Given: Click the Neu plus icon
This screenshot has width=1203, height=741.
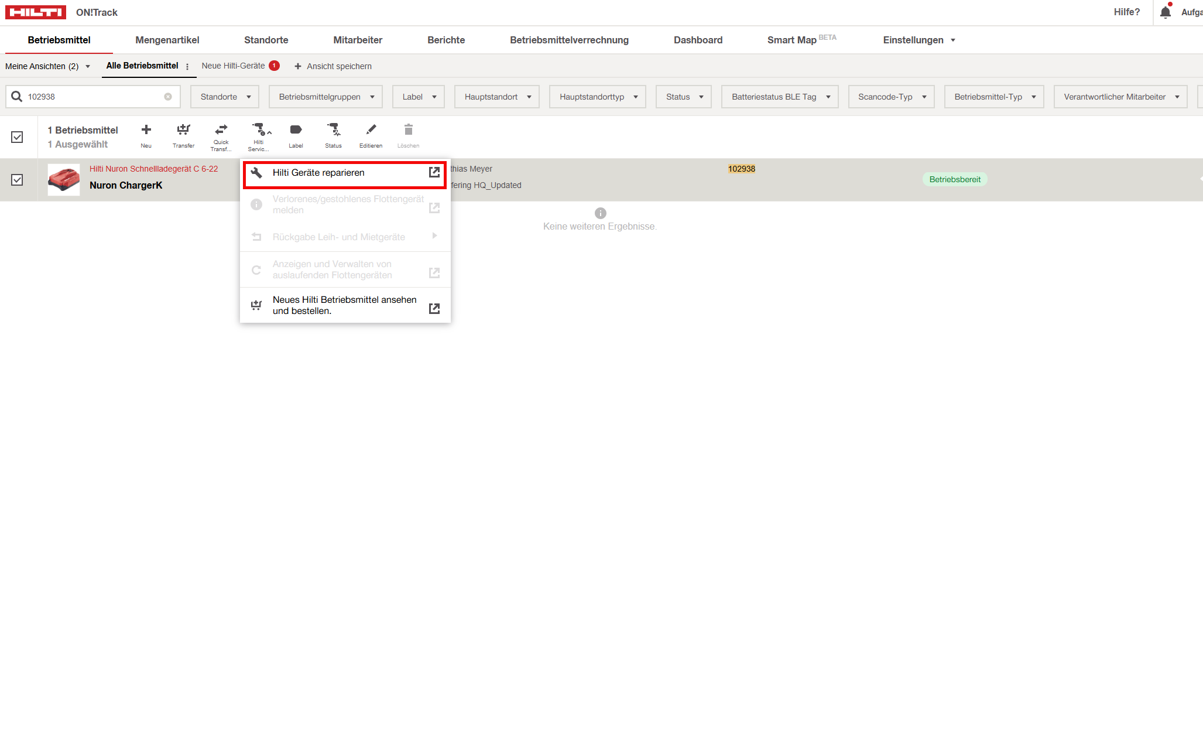Looking at the screenshot, I should 146,129.
